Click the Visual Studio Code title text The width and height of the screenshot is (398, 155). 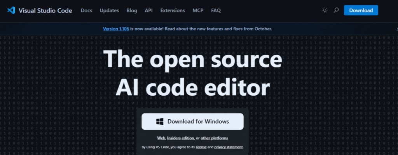[45, 10]
